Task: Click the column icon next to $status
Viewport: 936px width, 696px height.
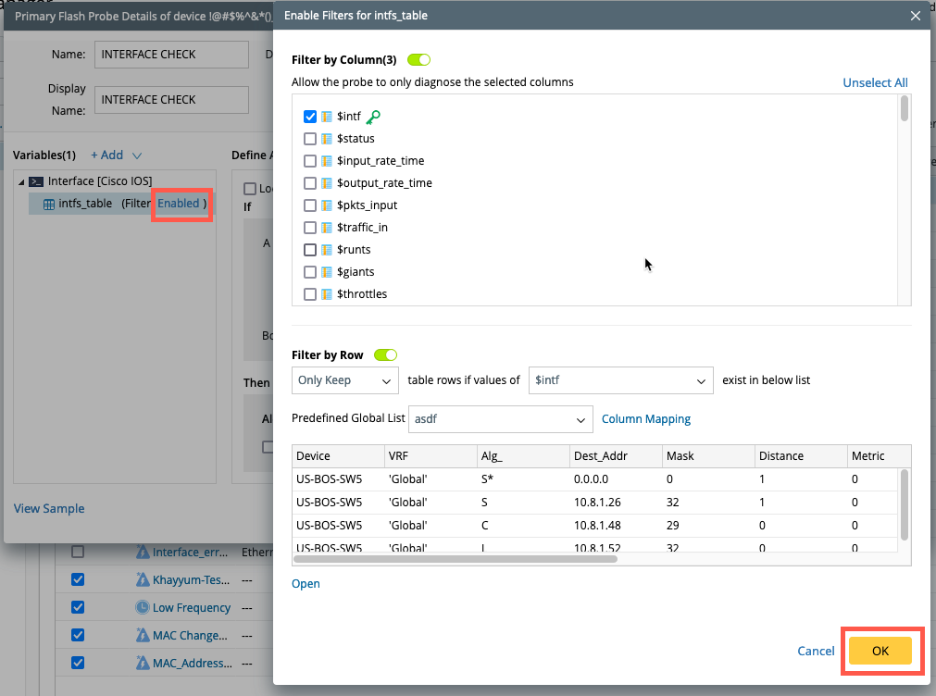Action: (x=327, y=139)
